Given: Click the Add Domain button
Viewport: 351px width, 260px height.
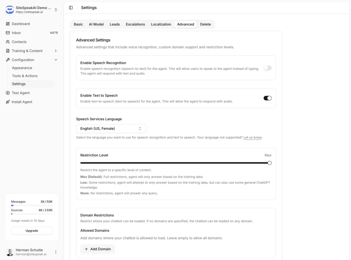Looking at the screenshot, I should coord(98,249).
